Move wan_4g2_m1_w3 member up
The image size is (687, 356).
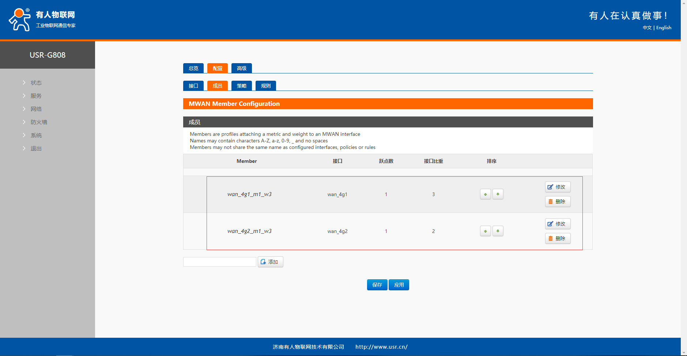coord(485,231)
